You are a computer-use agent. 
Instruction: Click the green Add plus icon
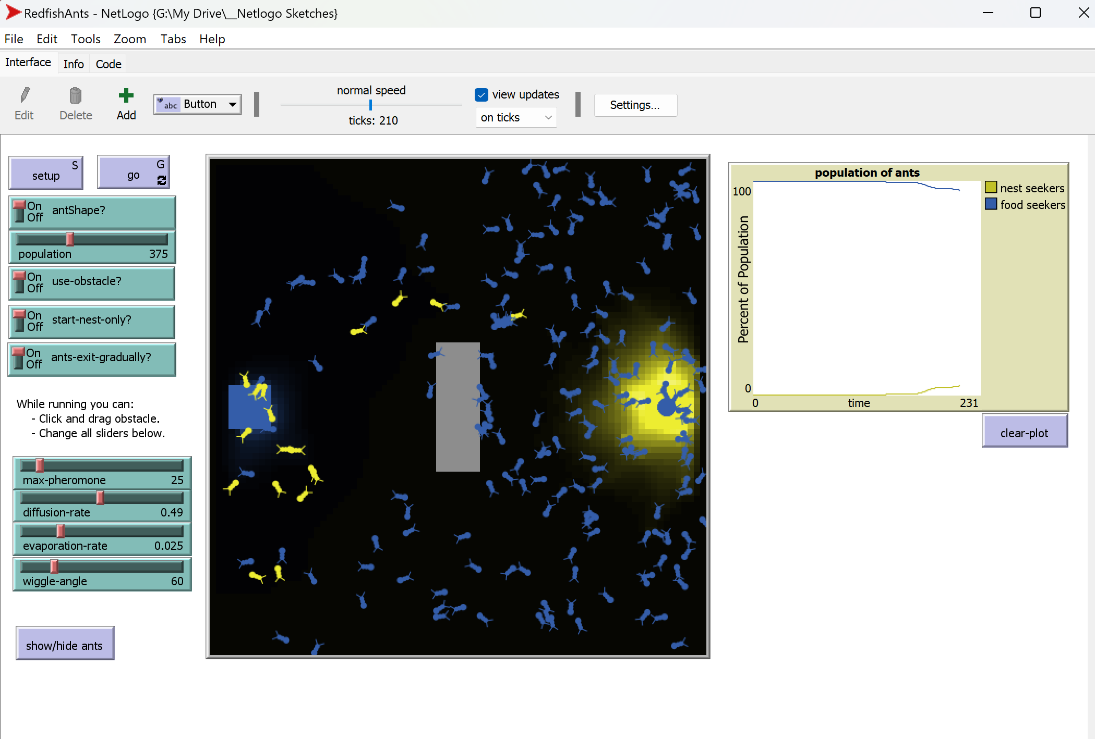tap(126, 95)
